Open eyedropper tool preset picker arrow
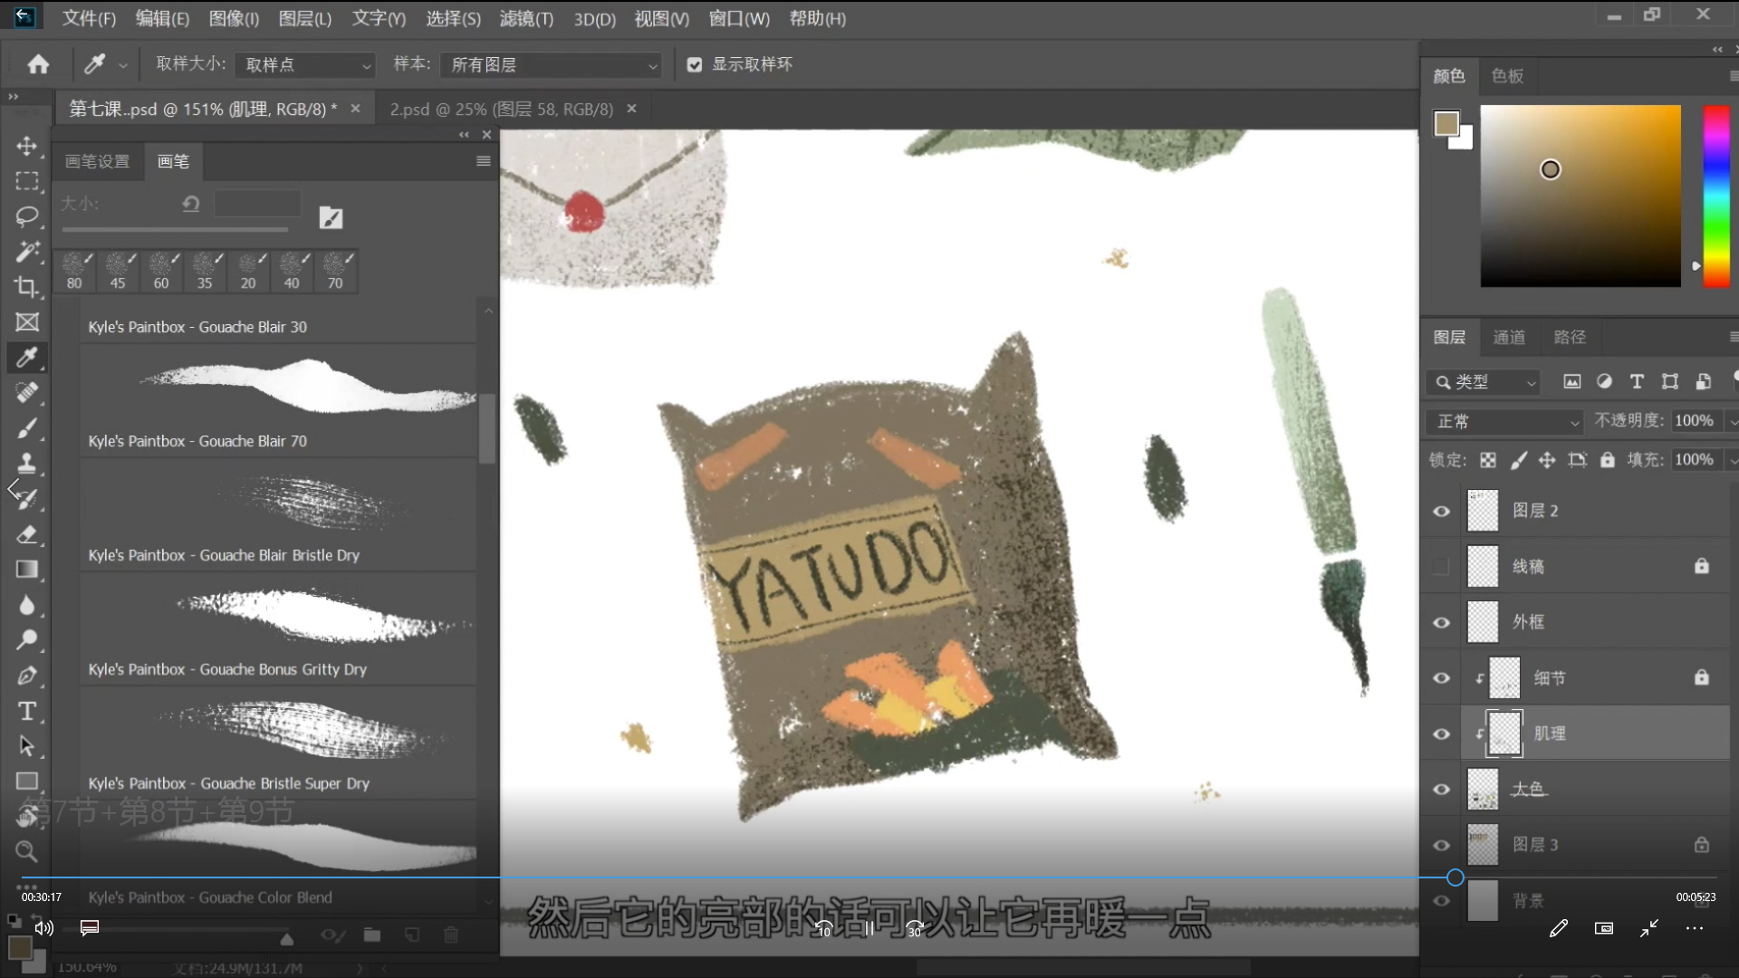This screenshot has width=1739, height=978. point(123,65)
